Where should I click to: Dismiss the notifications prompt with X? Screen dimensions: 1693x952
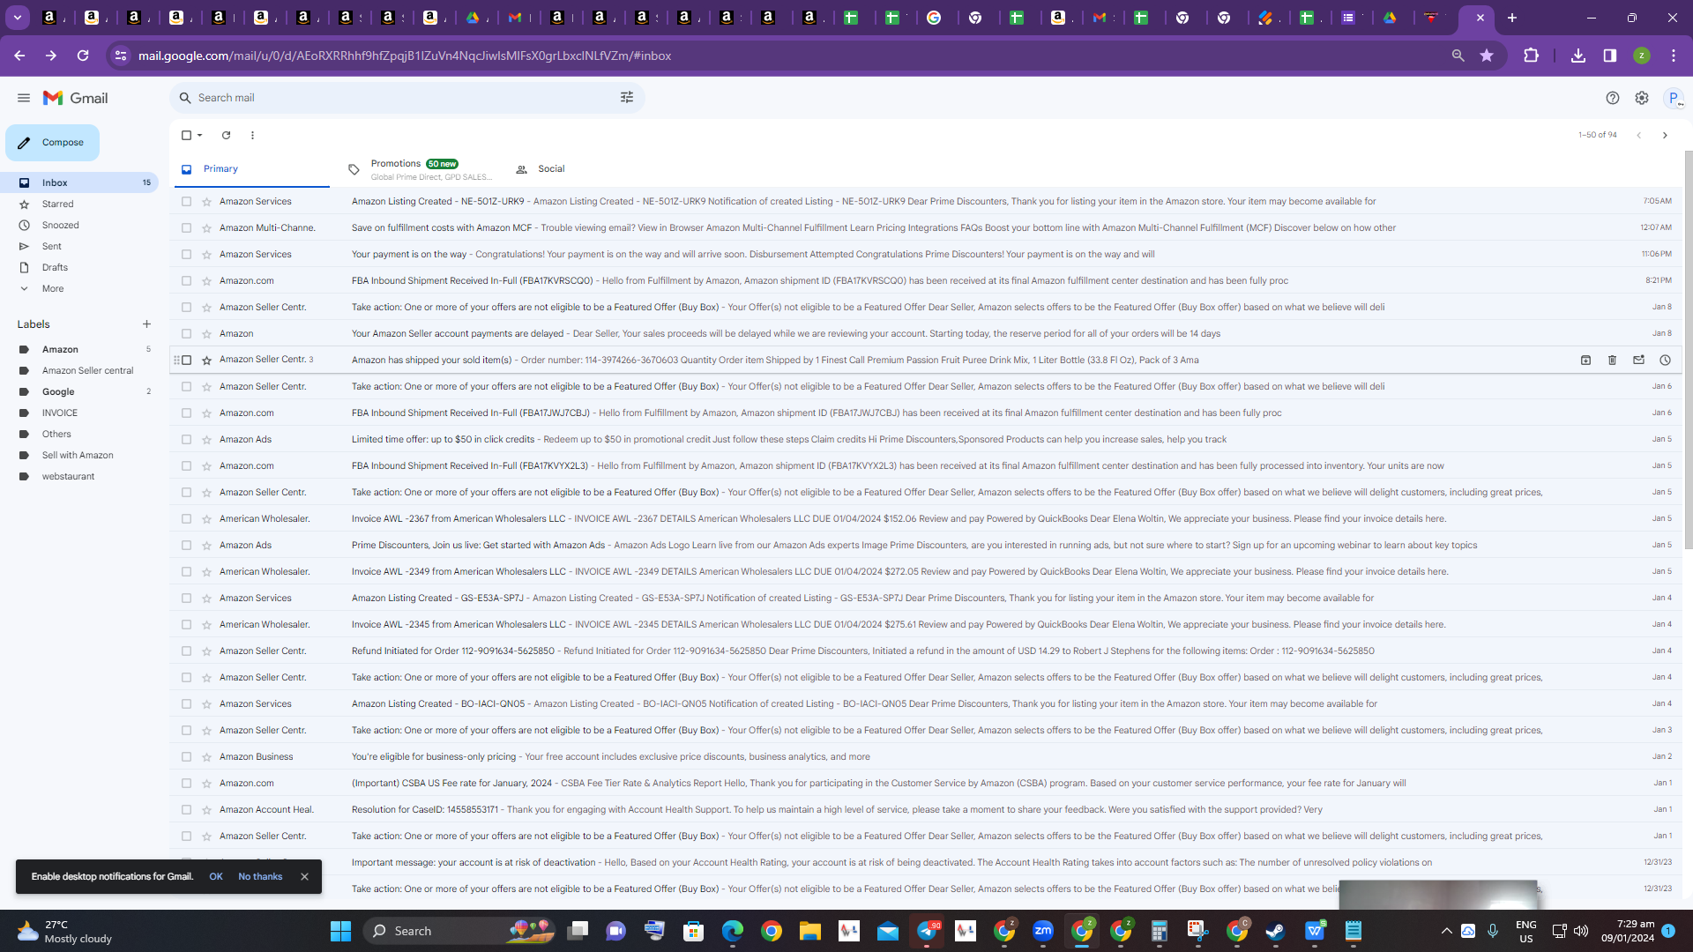coord(304,877)
